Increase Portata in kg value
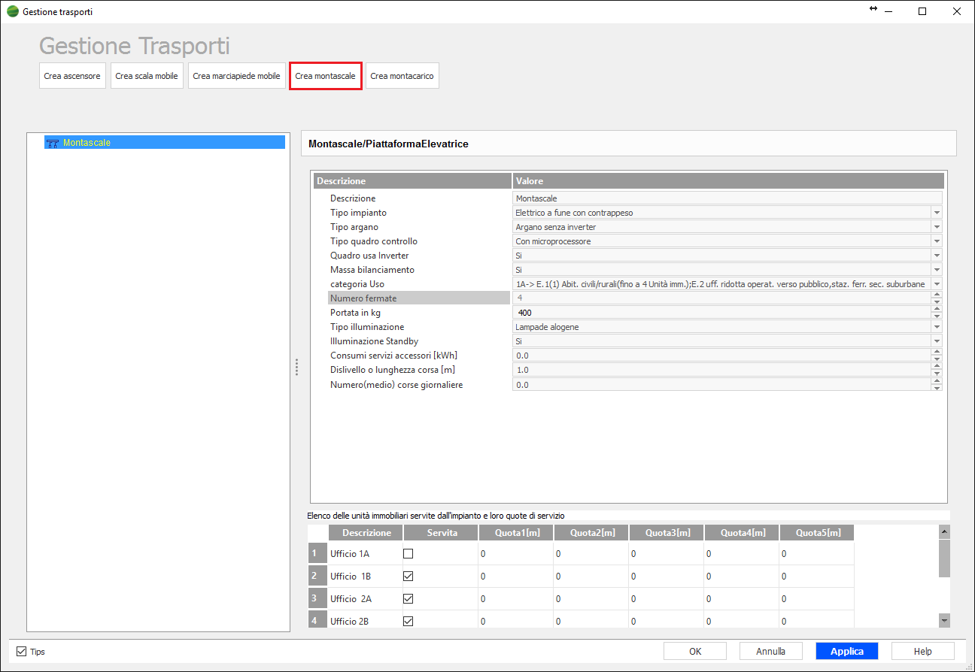This screenshot has height=672, width=975. (937, 309)
